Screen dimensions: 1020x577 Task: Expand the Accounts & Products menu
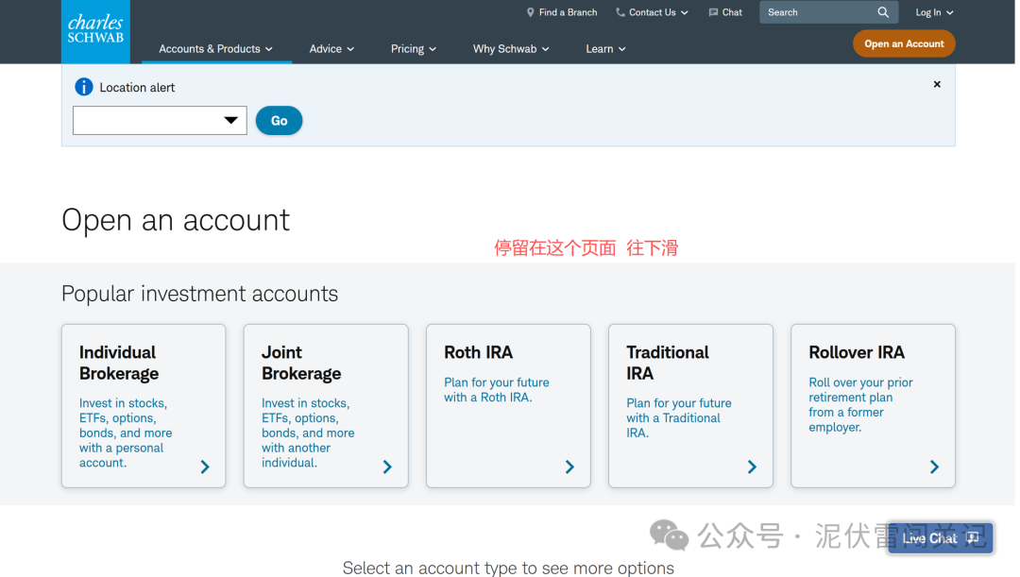point(216,49)
